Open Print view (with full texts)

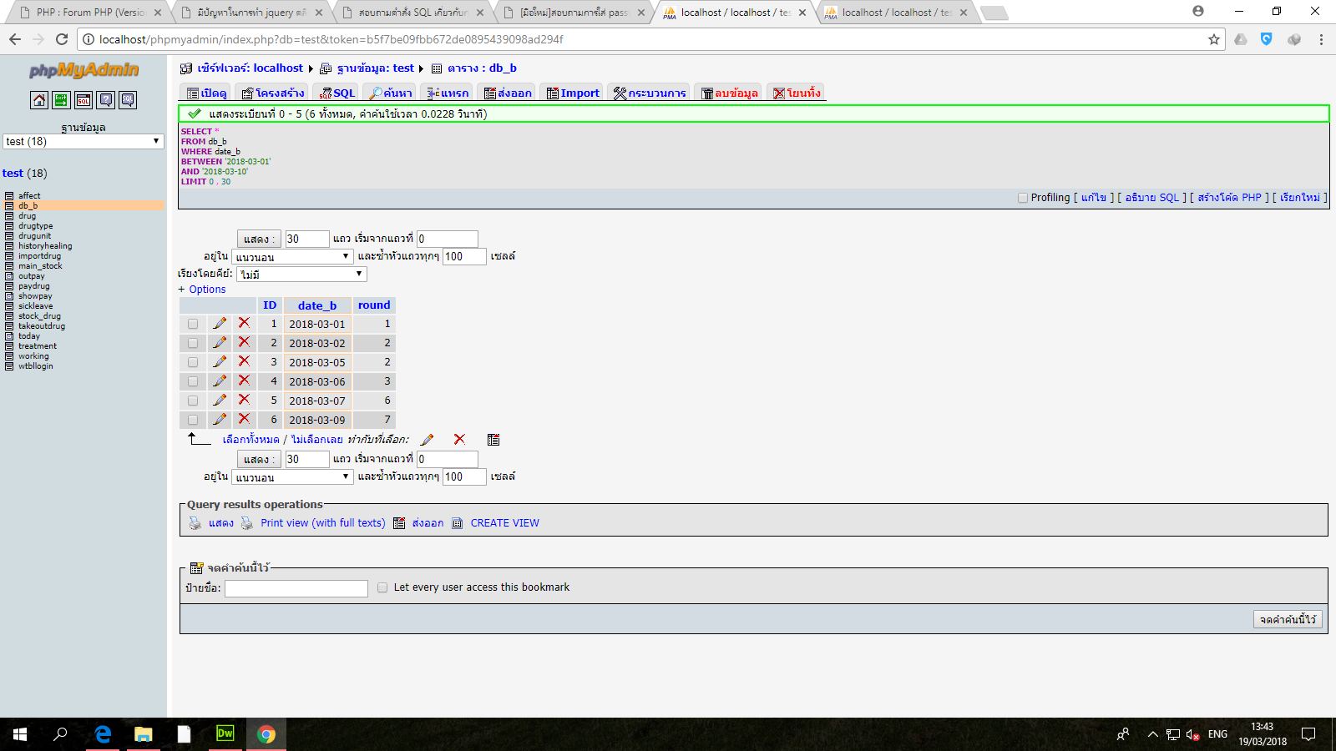coord(322,523)
